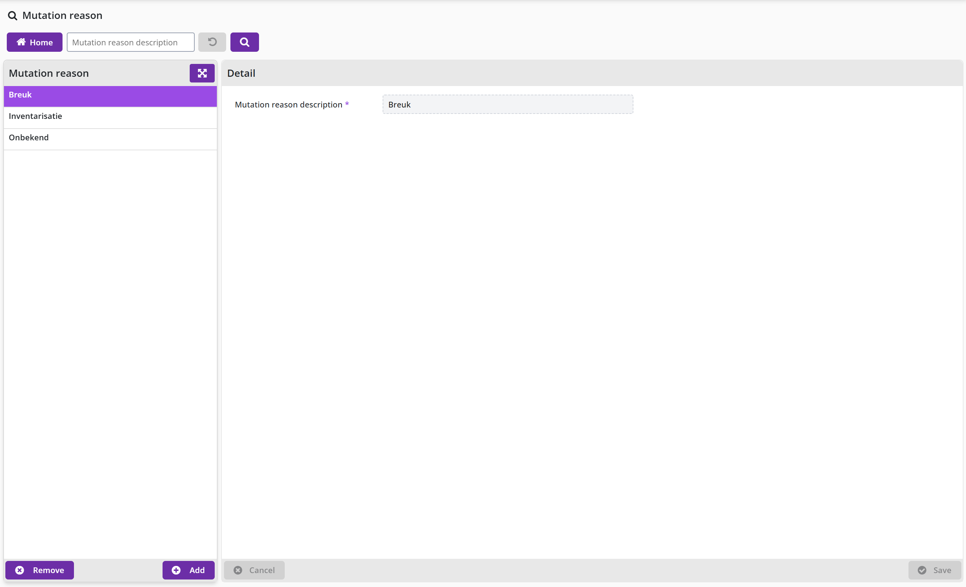Viewport: 966px width, 587px height.
Task: Click the cross icon on Cancel button
Action: coord(238,570)
